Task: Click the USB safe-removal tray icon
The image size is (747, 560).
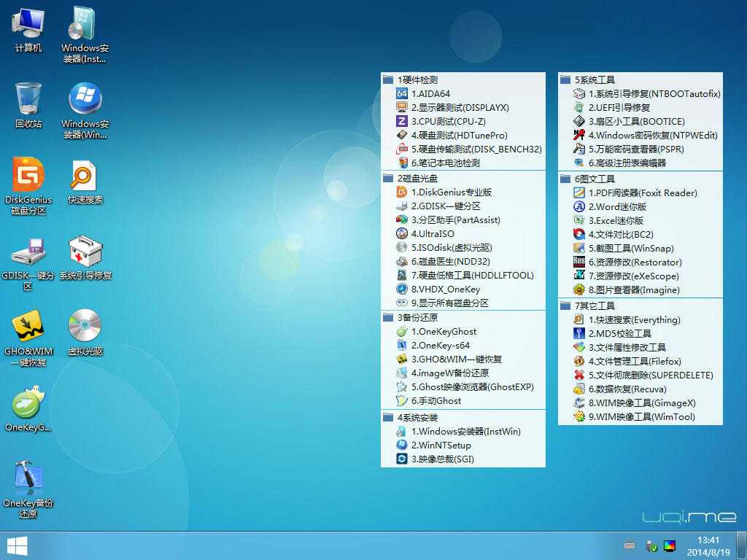Action: [x=650, y=545]
